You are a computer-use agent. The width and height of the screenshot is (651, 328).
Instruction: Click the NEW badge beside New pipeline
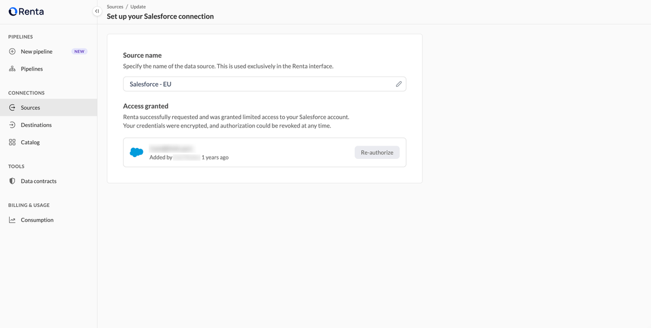tap(80, 51)
